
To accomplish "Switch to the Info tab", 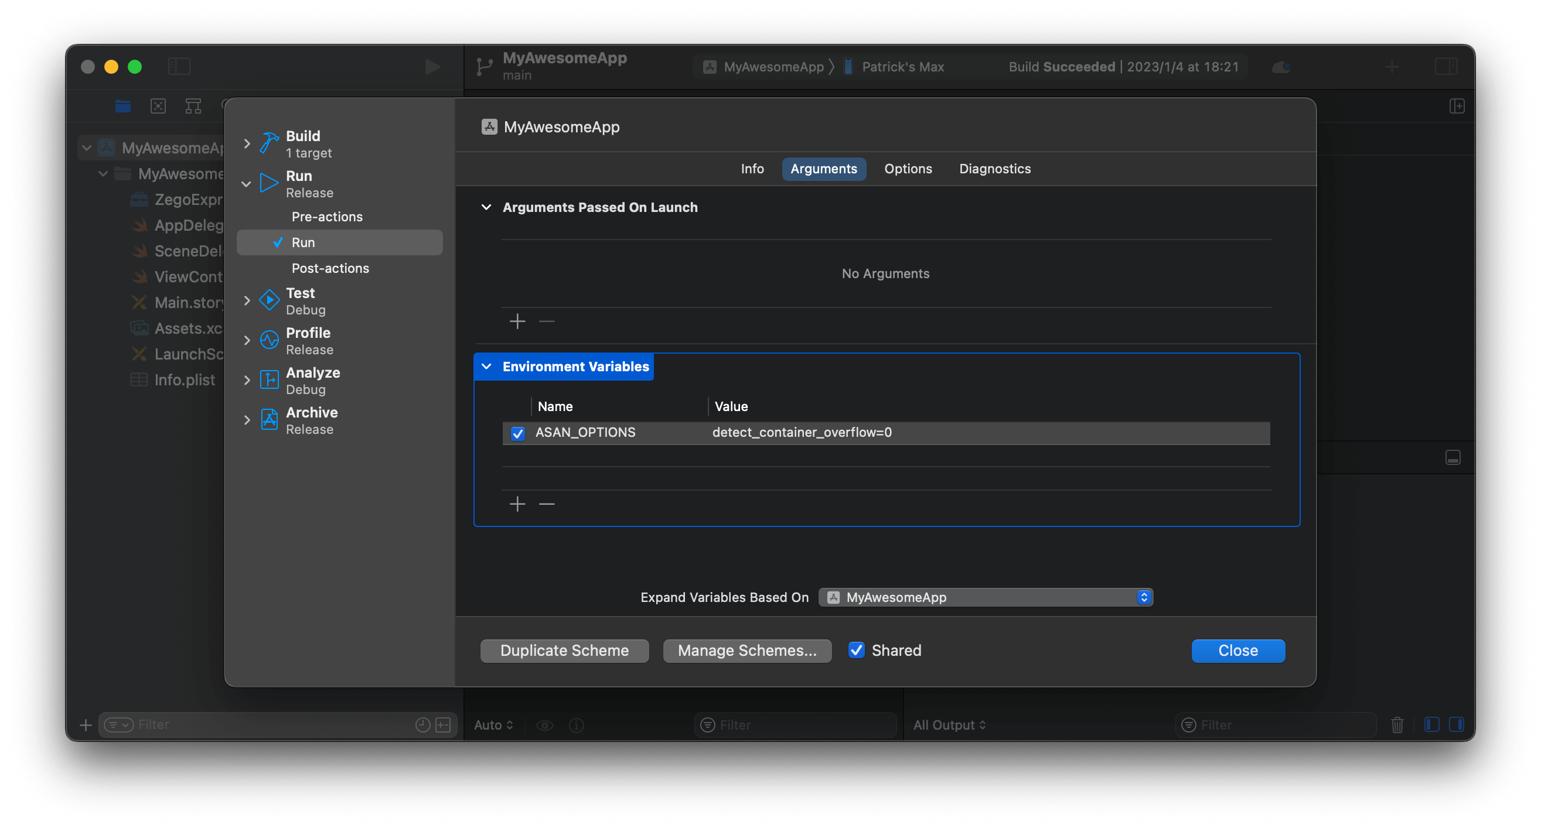I will (752, 169).
